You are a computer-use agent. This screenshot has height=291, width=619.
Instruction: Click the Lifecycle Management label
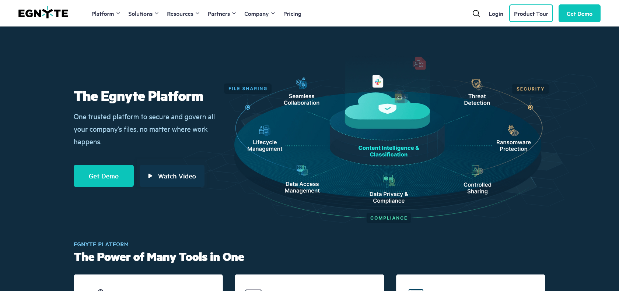(x=265, y=145)
